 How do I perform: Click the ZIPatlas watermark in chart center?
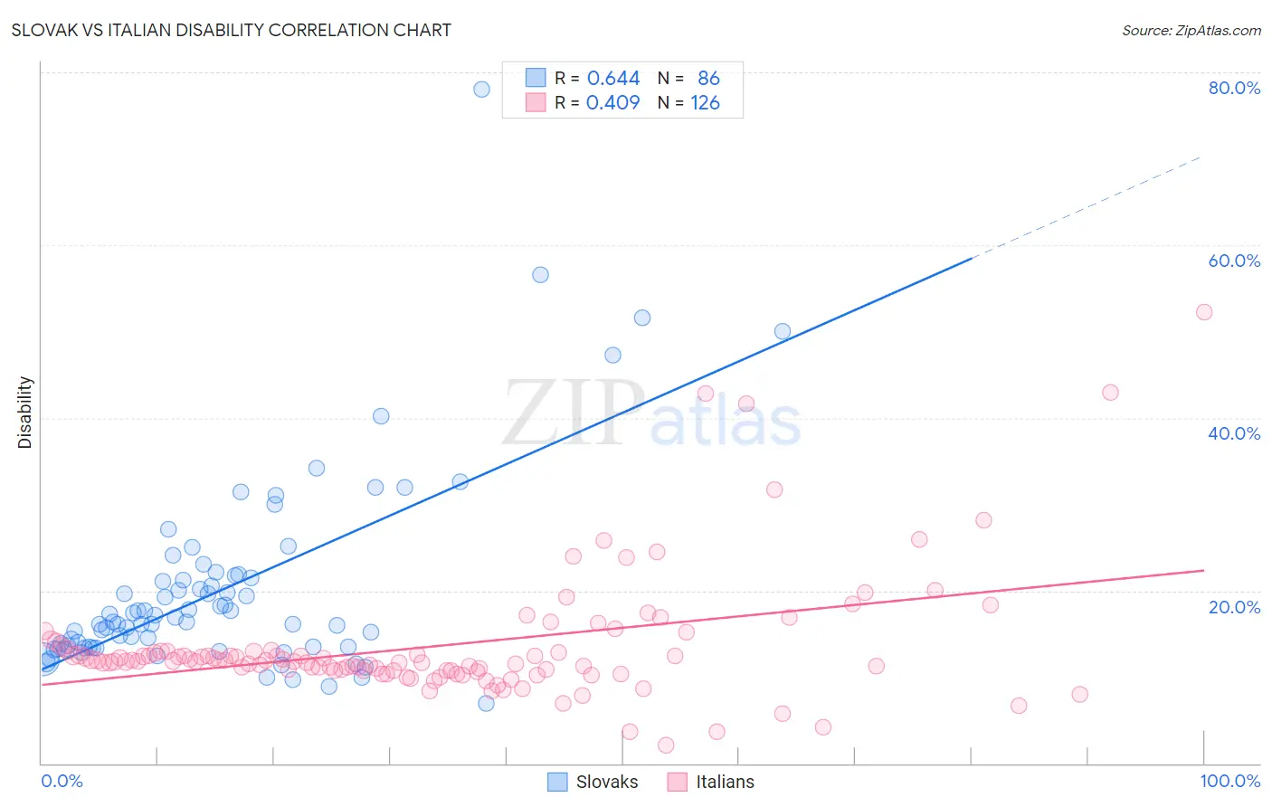[x=652, y=413]
